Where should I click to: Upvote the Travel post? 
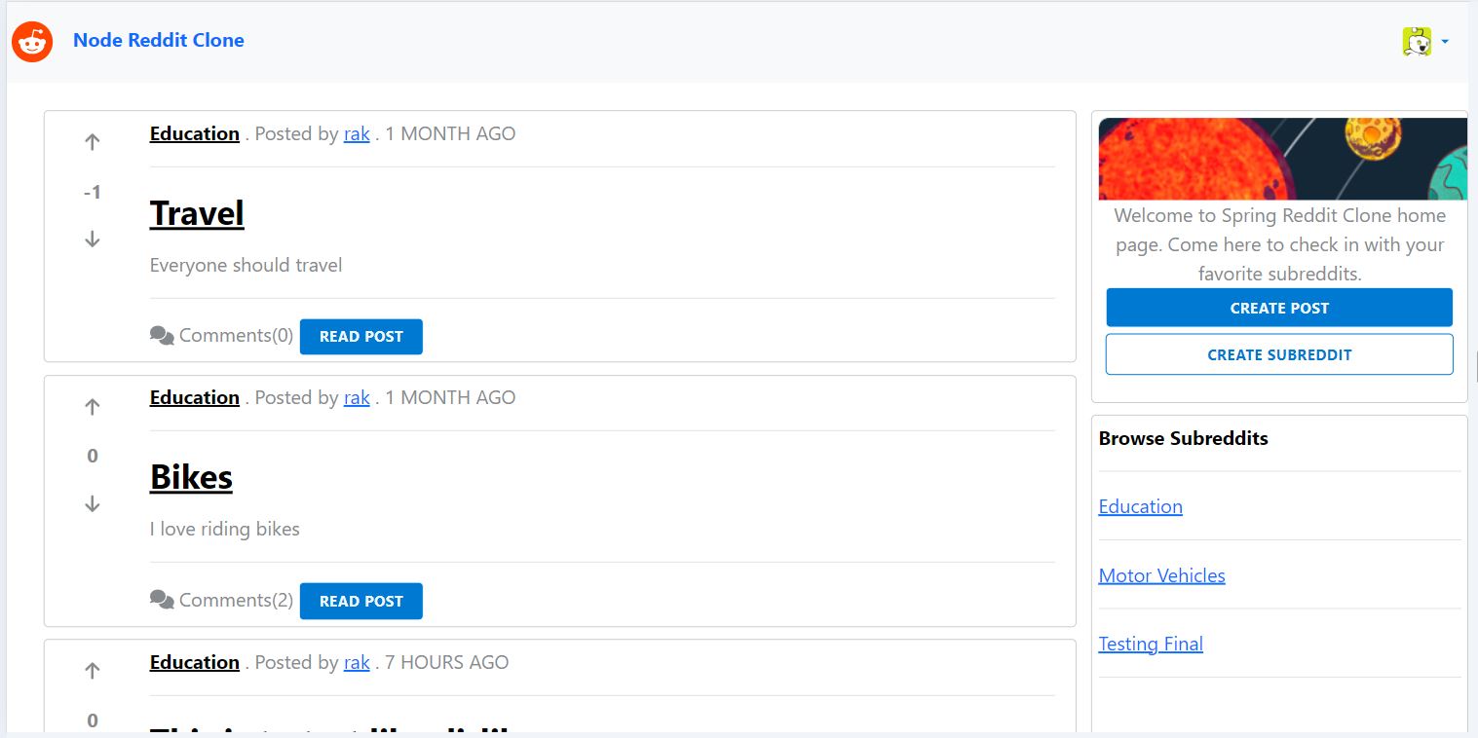[x=93, y=142]
